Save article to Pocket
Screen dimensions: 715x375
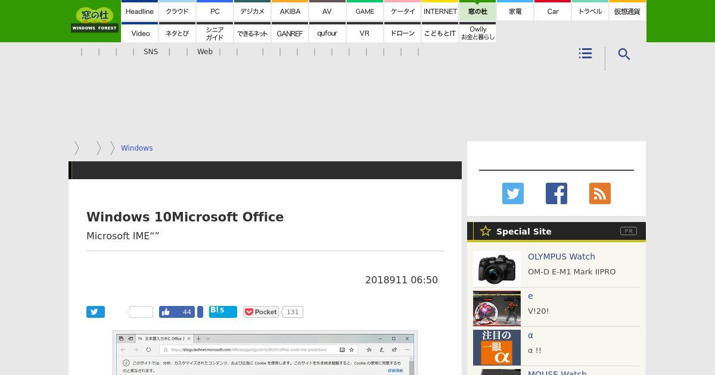[261, 312]
